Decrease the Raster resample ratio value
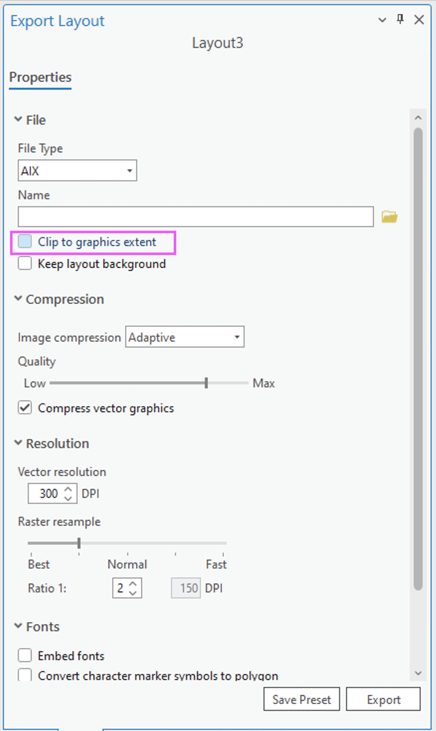Screen dimensions: 436x731 point(133,593)
